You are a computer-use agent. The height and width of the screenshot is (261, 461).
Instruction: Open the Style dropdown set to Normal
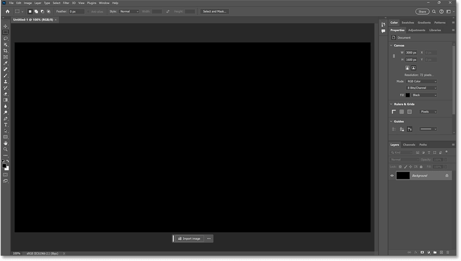[129, 11]
